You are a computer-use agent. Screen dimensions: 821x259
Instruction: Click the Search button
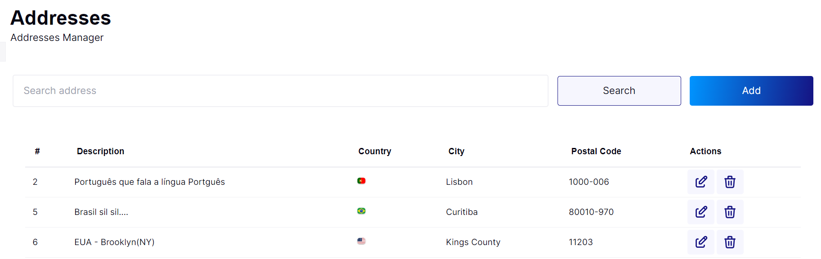(x=619, y=91)
